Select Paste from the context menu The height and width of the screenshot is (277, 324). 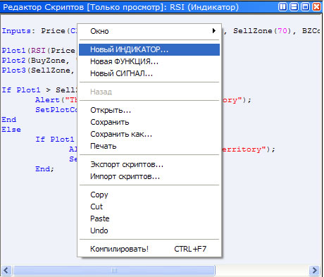149,218
